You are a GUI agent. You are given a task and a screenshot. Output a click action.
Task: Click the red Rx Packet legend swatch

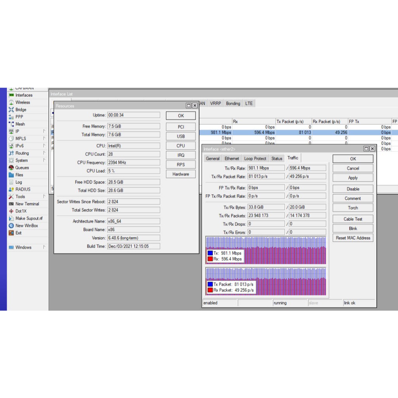pos(210,290)
